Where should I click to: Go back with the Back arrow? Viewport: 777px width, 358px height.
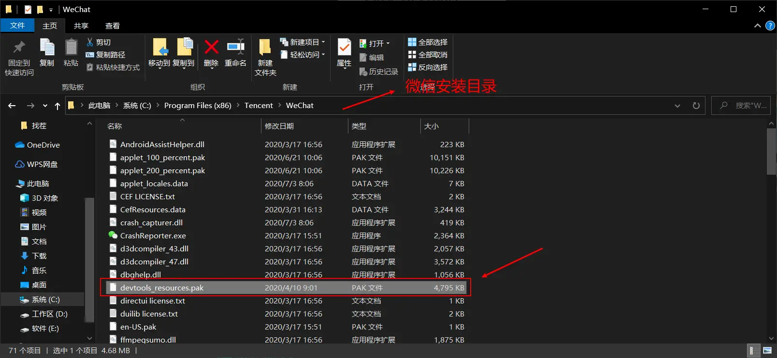point(12,106)
